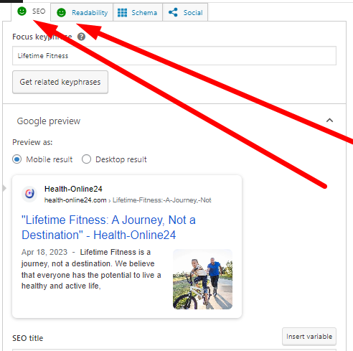The width and height of the screenshot is (353, 351).
Task: Collapse the Google preview section
Action: [x=329, y=121]
